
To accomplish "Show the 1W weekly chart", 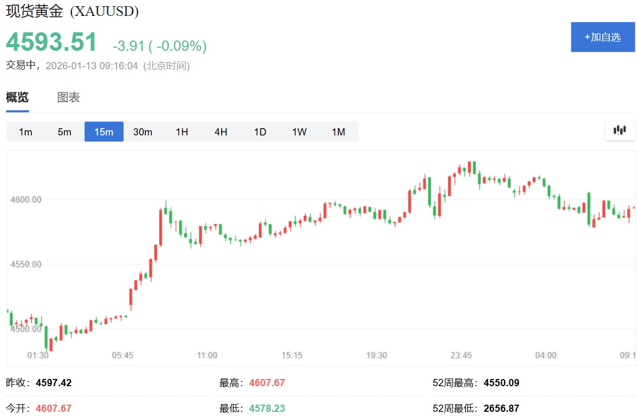I will tap(299, 132).
